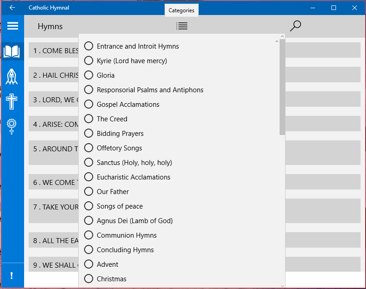Viewport: 366px width, 289px height.
Task: Select the cross icon in sidebar
Action: pos(12,101)
